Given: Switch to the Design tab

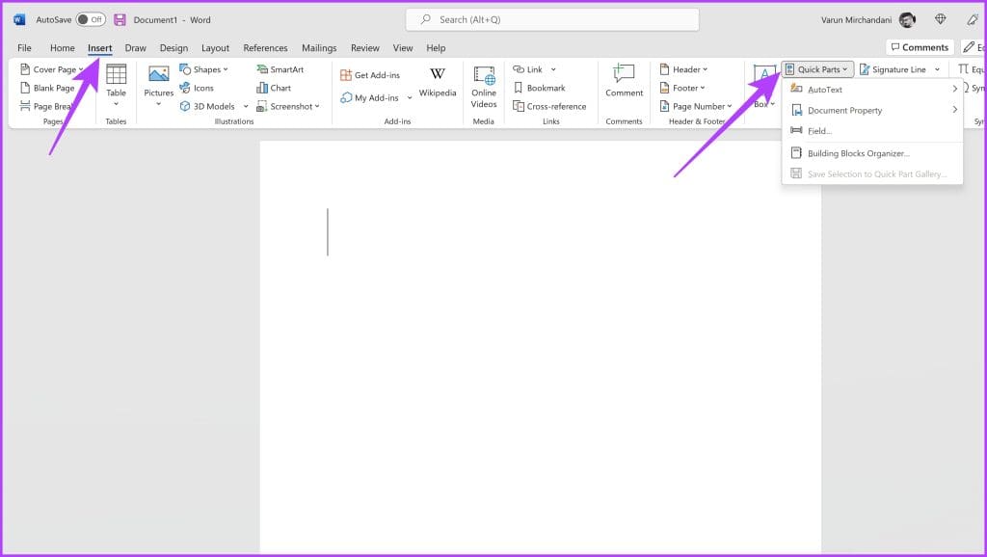Looking at the screenshot, I should (x=173, y=48).
